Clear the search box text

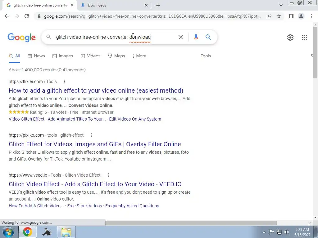(180, 37)
